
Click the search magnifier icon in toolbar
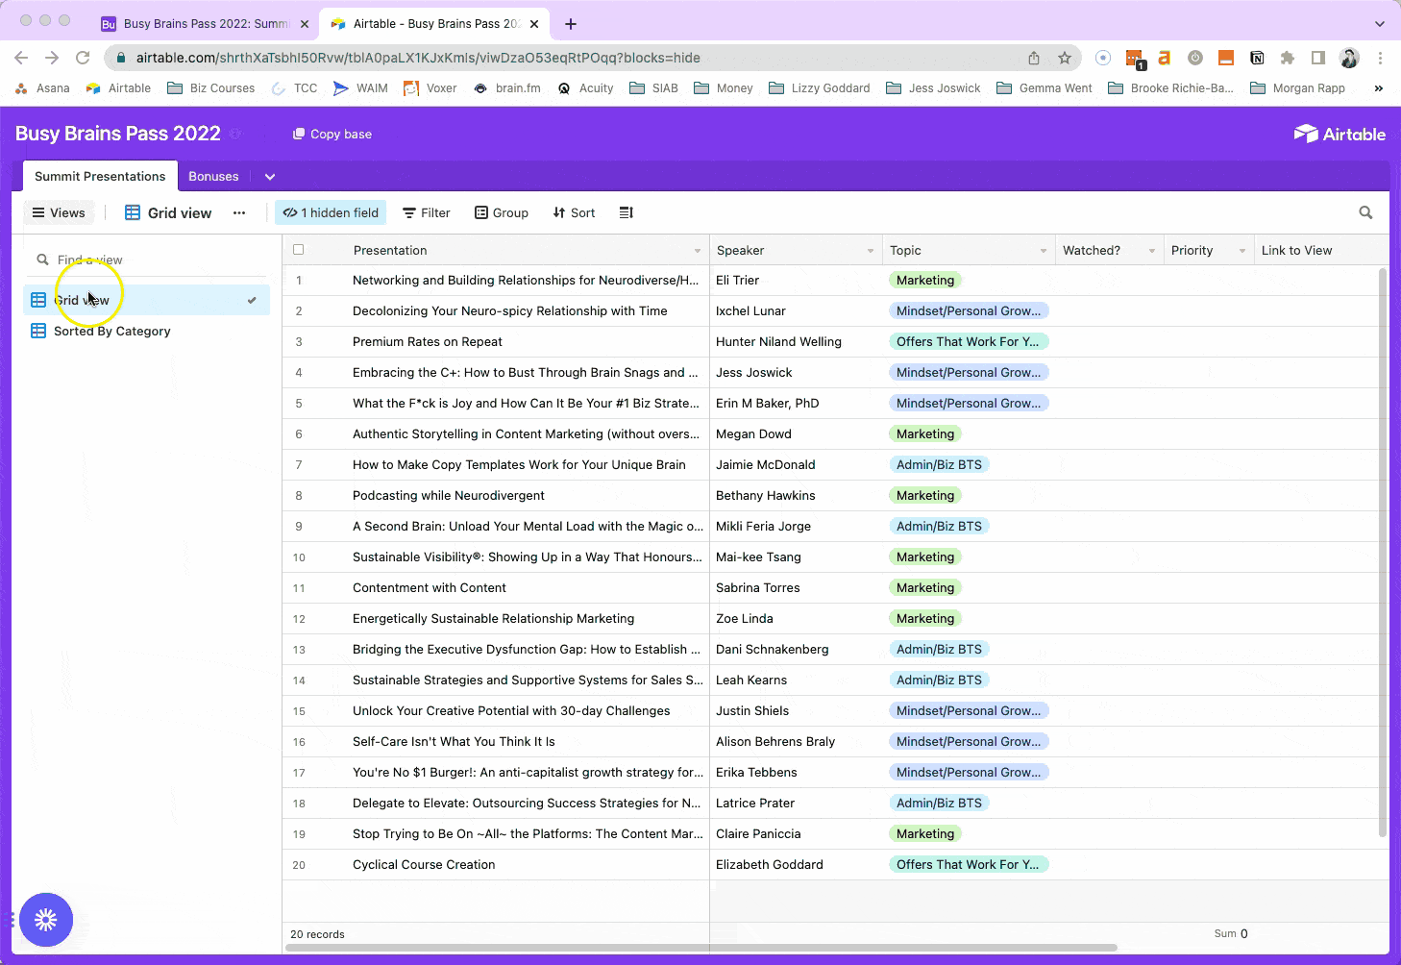click(x=1365, y=212)
